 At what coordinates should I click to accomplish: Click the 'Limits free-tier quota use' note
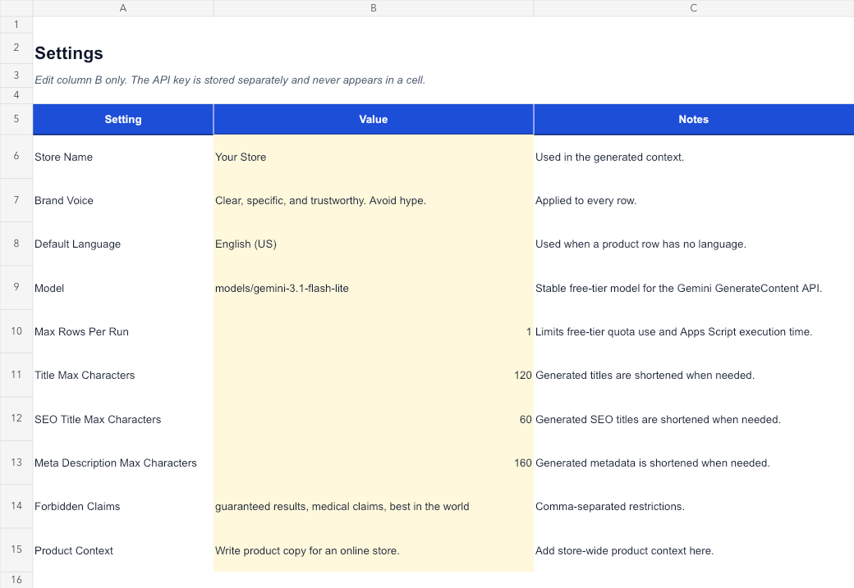[x=673, y=332]
